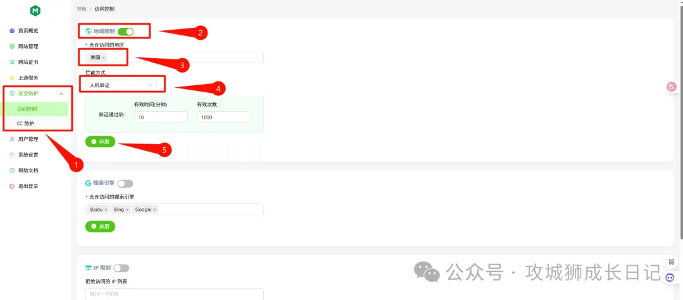Image resolution: width=683 pixels, height=300 pixels.
Task: Click the 有效时间 input showing 10
Action: [161, 117]
